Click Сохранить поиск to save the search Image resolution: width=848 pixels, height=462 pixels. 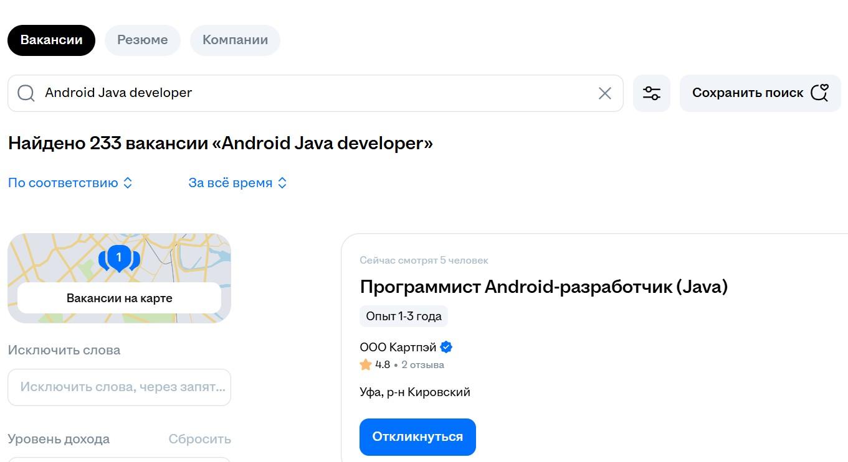tap(747, 93)
